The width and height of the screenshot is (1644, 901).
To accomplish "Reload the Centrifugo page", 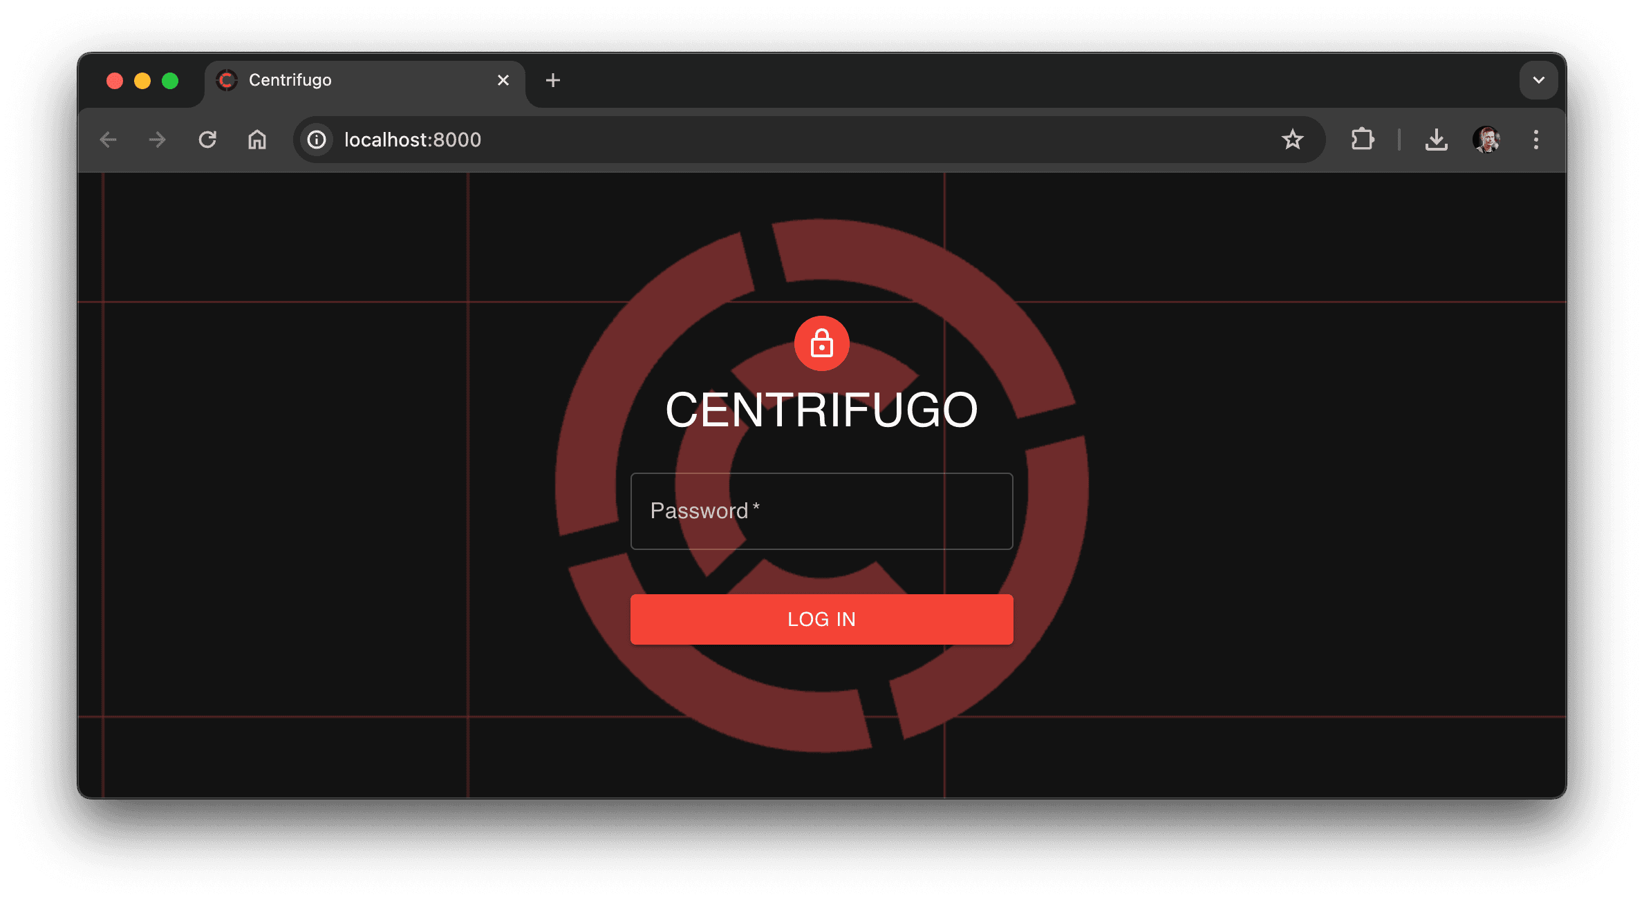I will coord(207,140).
